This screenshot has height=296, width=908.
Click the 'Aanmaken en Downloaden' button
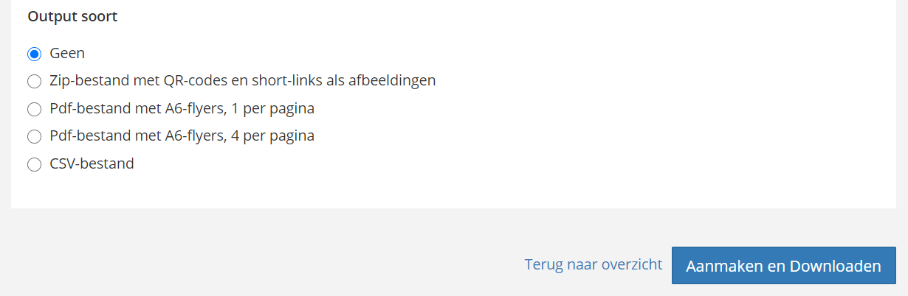[x=783, y=266]
